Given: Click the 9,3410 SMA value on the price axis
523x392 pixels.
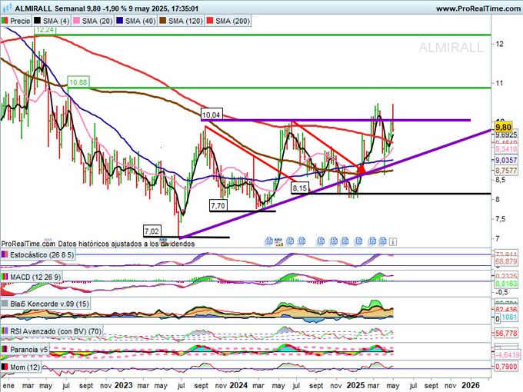Looking at the screenshot, I should click(x=506, y=148).
